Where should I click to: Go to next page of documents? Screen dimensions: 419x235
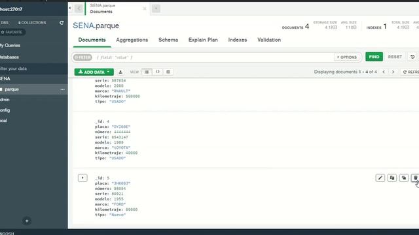tap(393, 72)
